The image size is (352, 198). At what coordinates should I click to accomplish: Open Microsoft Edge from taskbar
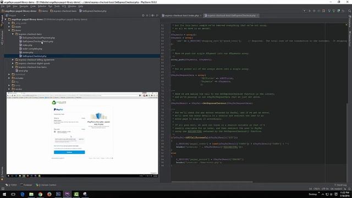23,194
